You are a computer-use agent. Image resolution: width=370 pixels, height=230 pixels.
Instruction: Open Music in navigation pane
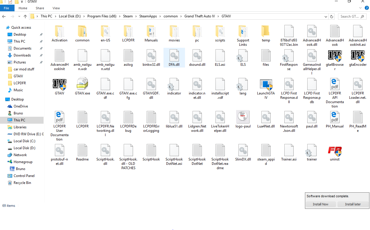tap(18, 90)
